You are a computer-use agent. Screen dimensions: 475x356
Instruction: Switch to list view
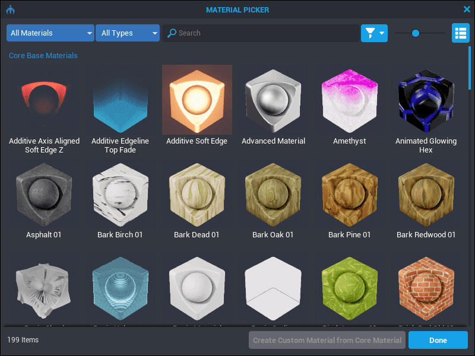[461, 33]
